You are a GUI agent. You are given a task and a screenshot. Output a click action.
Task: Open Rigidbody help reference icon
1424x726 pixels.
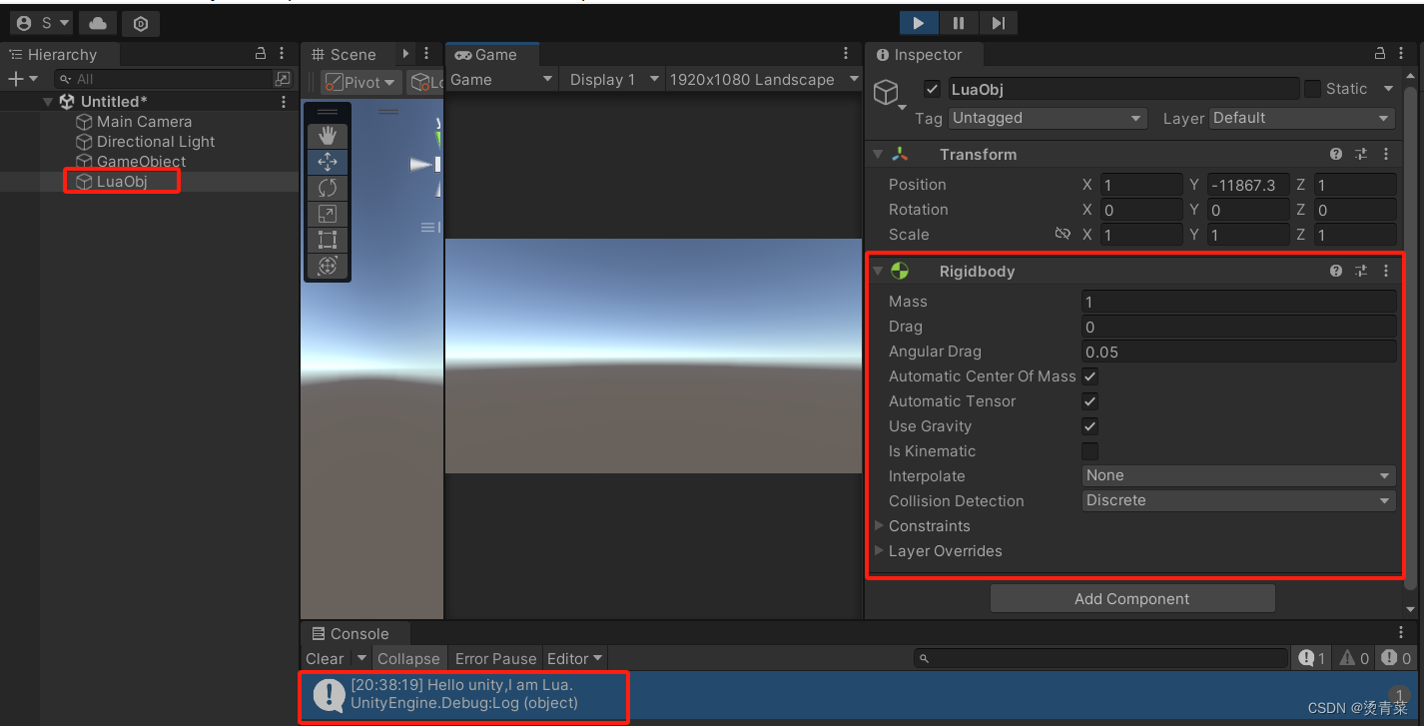(x=1336, y=272)
